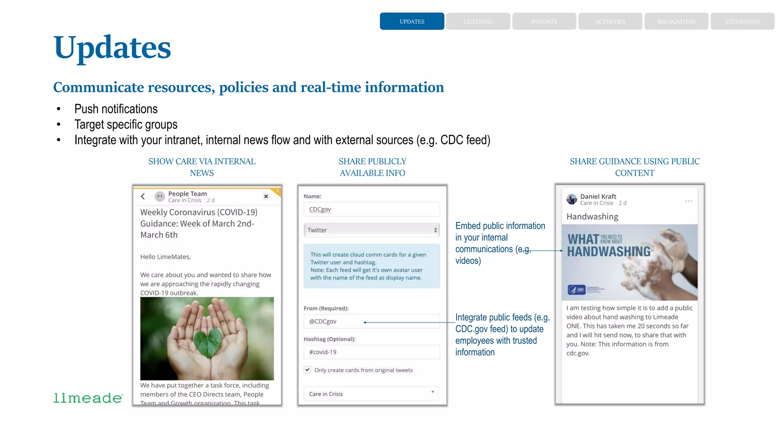Click the 'Push notifications' bullet

pos(116,109)
